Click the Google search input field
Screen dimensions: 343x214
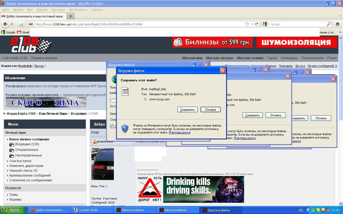[x=298, y=24]
